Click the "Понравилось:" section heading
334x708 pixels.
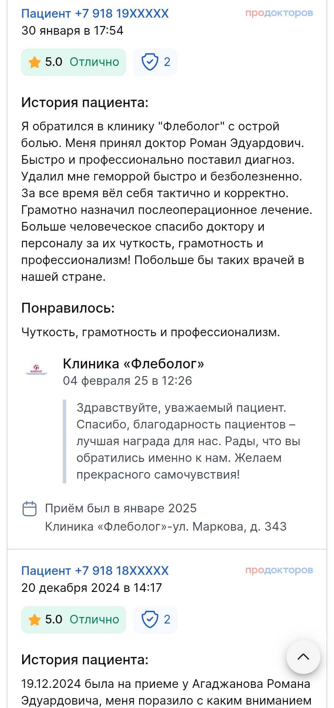point(68,308)
